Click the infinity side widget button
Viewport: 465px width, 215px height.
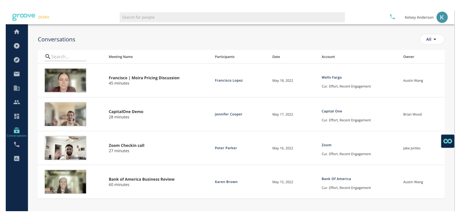coord(447,141)
